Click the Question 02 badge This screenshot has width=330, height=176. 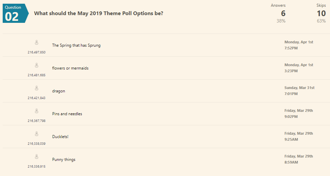pyautogui.click(x=15, y=13)
